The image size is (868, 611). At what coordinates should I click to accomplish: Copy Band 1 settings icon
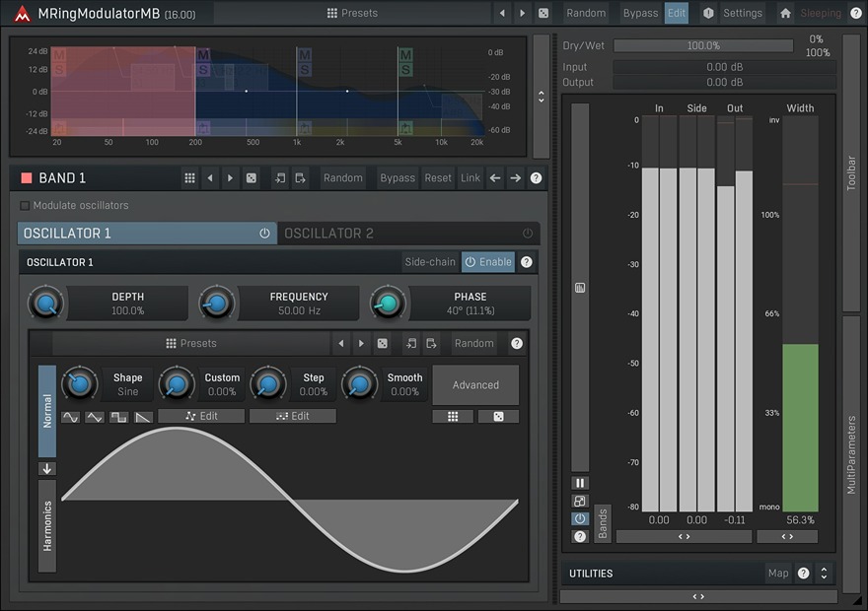click(x=279, y=178)
